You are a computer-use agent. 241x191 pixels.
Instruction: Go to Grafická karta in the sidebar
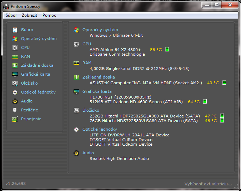click(35, 74)
